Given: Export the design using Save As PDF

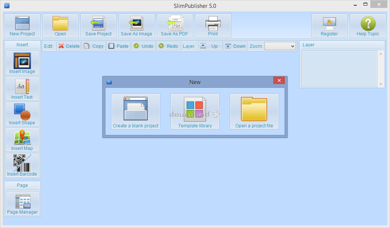Looking at the screenshot, I should coord(175,26).
